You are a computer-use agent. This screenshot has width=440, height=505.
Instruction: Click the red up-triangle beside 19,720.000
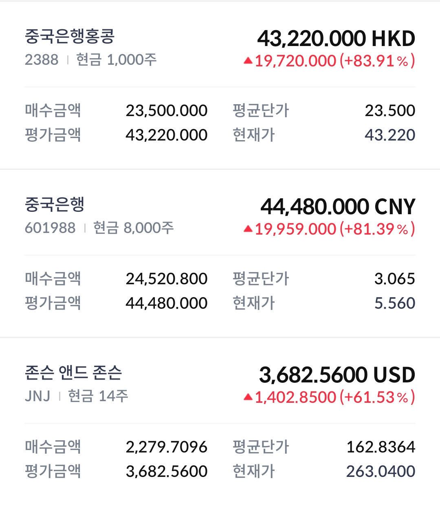248,61
